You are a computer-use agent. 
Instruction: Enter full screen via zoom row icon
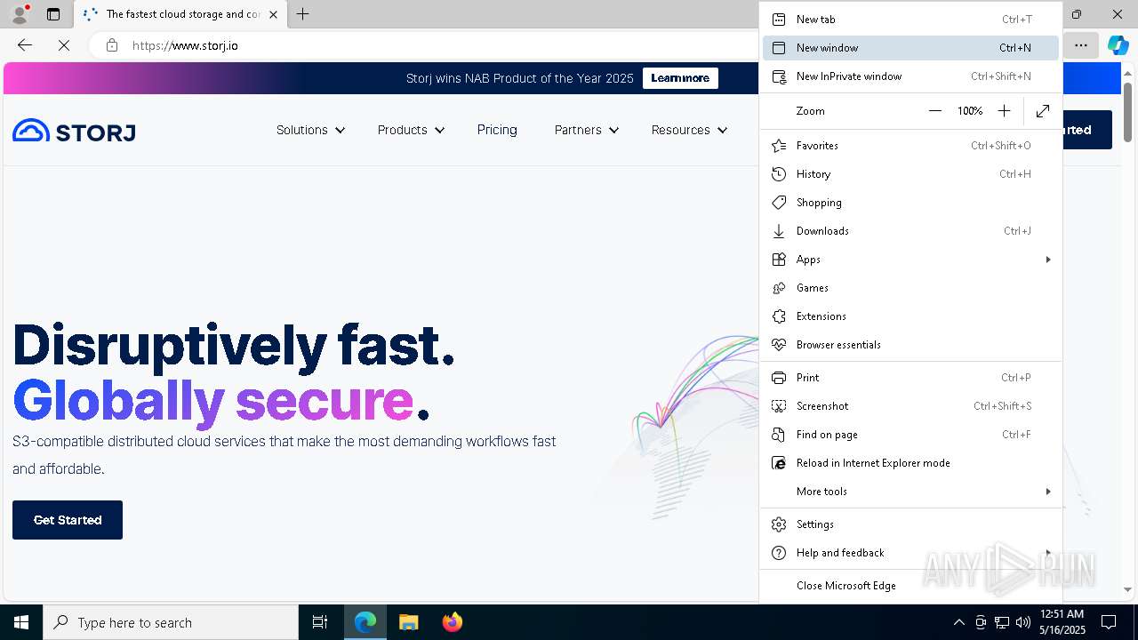1043,111
